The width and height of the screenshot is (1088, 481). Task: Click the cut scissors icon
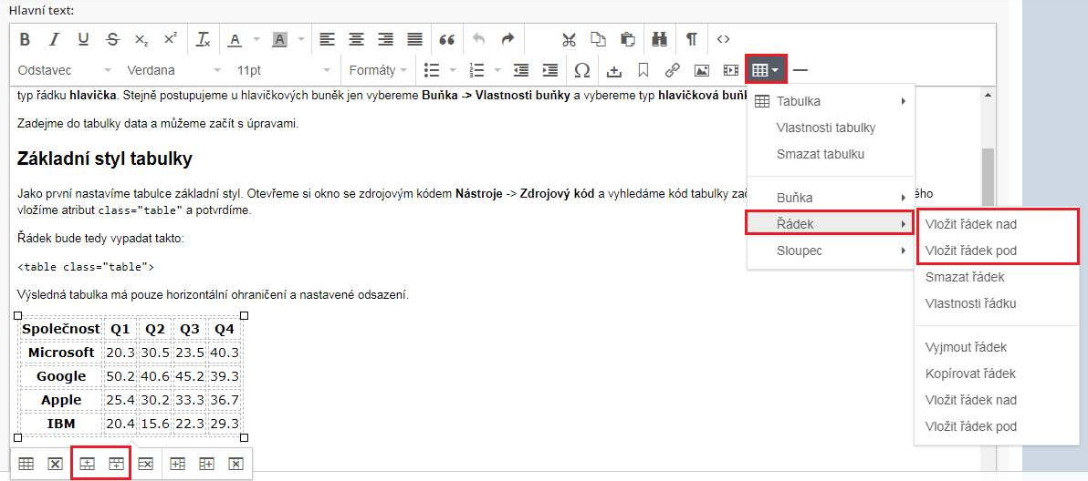569,39
